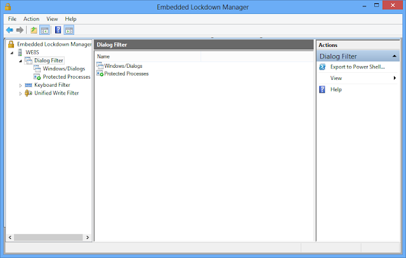Open the Help menu in menu bar
The height and width of the screenshot is (258, 406).
pyautogui.click(x=70, y=19)
